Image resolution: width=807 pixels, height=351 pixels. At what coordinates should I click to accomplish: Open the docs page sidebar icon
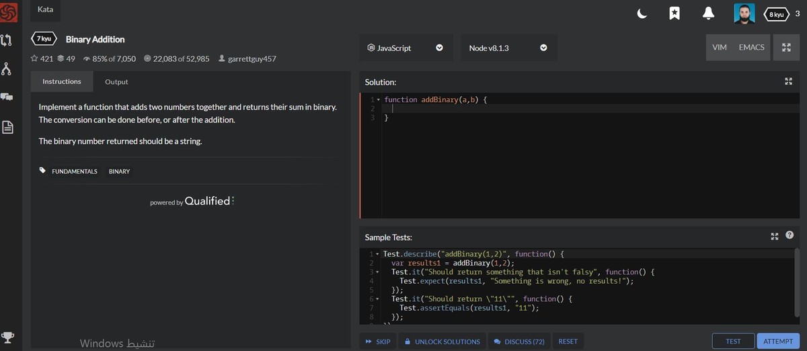pyautogui.click(x=9, y=127)
